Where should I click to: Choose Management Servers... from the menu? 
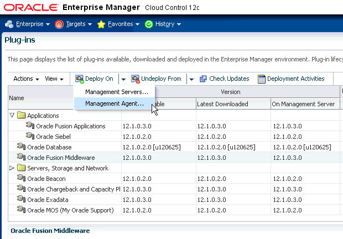click(x=115, y=92)
